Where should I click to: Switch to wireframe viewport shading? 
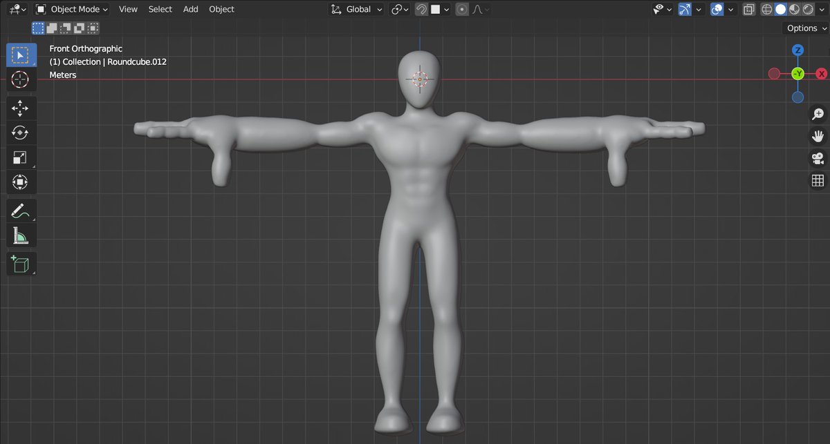click(x=767, y=9)
